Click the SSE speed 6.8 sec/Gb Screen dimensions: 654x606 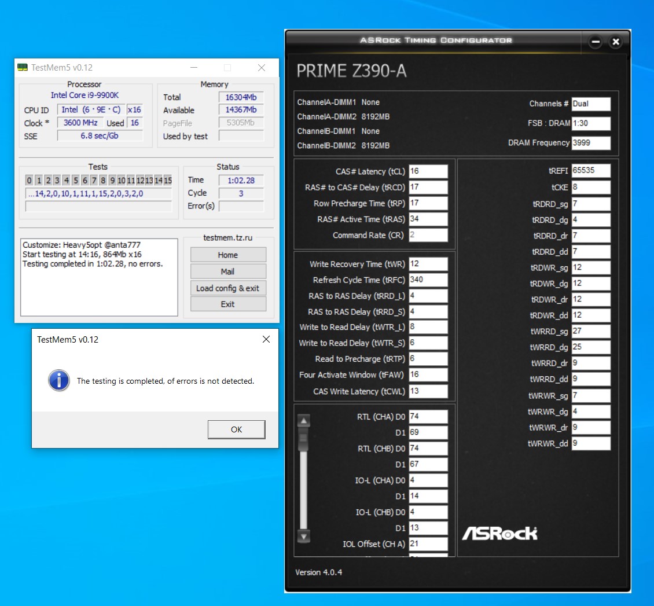[100, 135]
